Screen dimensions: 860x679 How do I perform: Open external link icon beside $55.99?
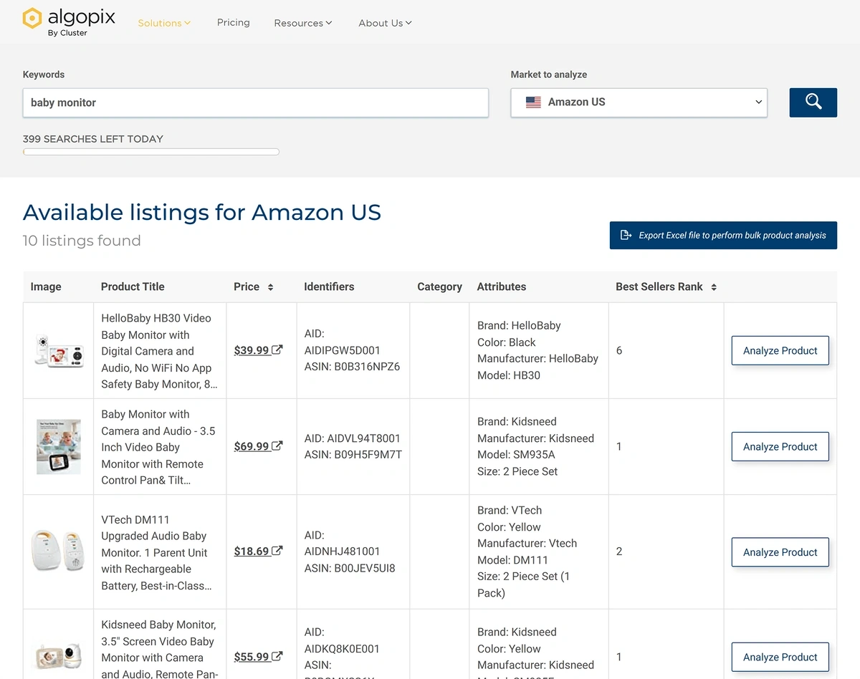tap(277, 657)
